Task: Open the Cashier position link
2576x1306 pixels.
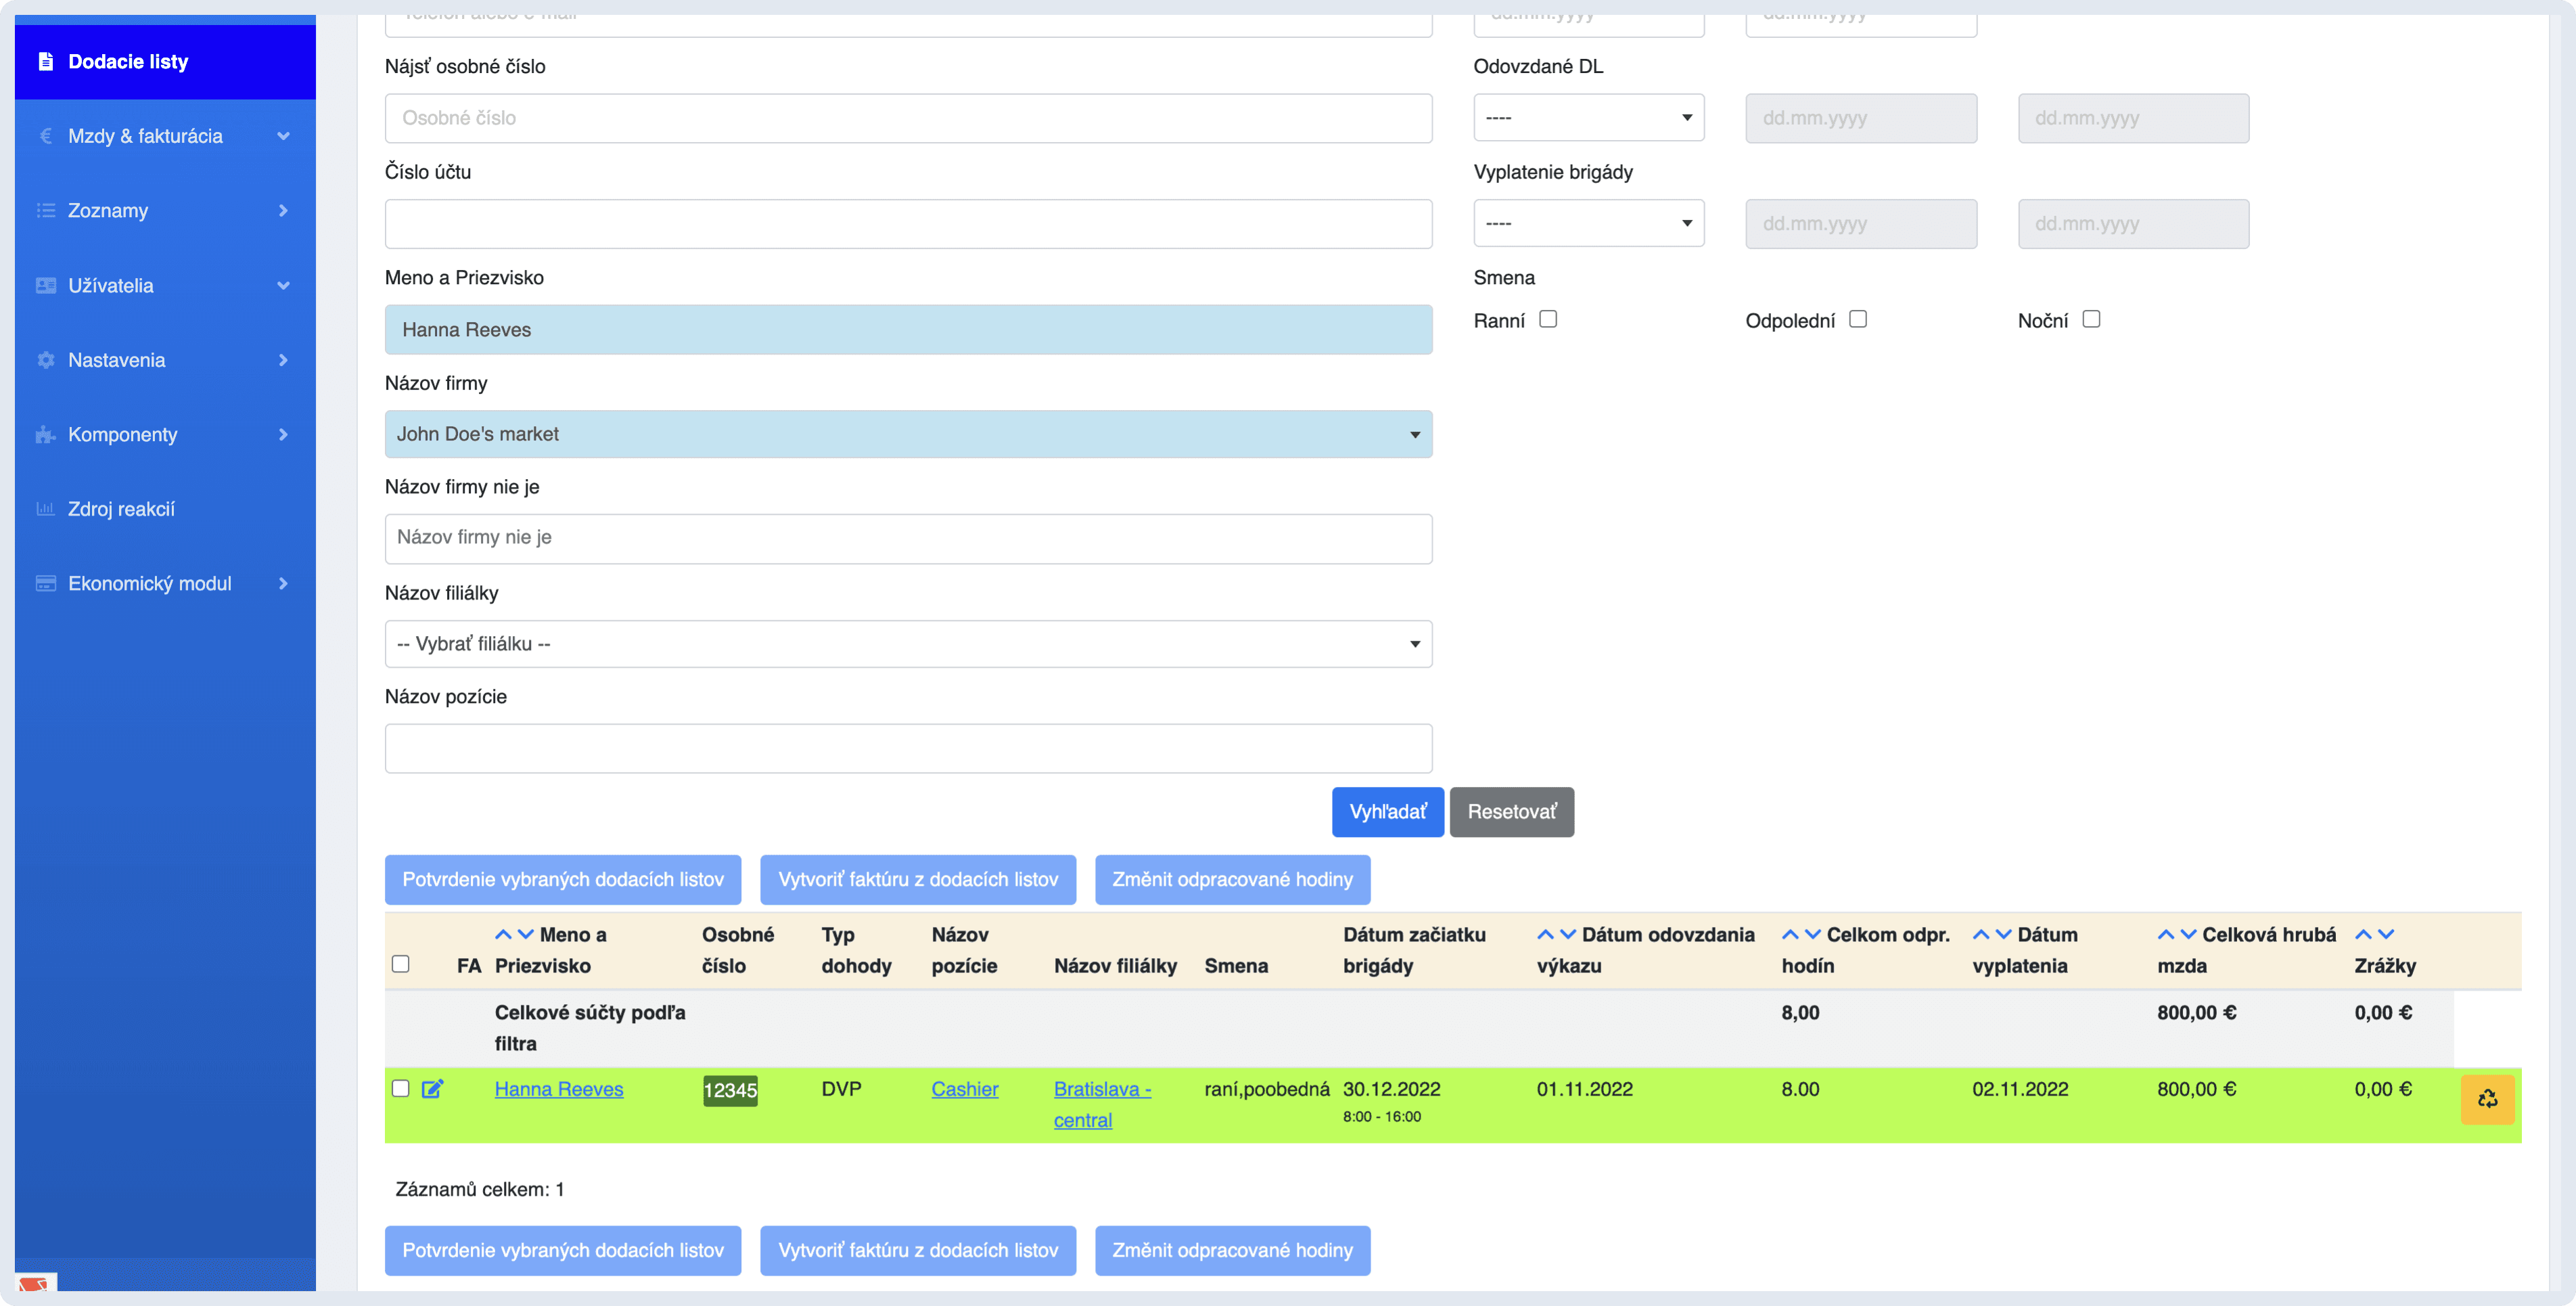Action: point(964,1089)
